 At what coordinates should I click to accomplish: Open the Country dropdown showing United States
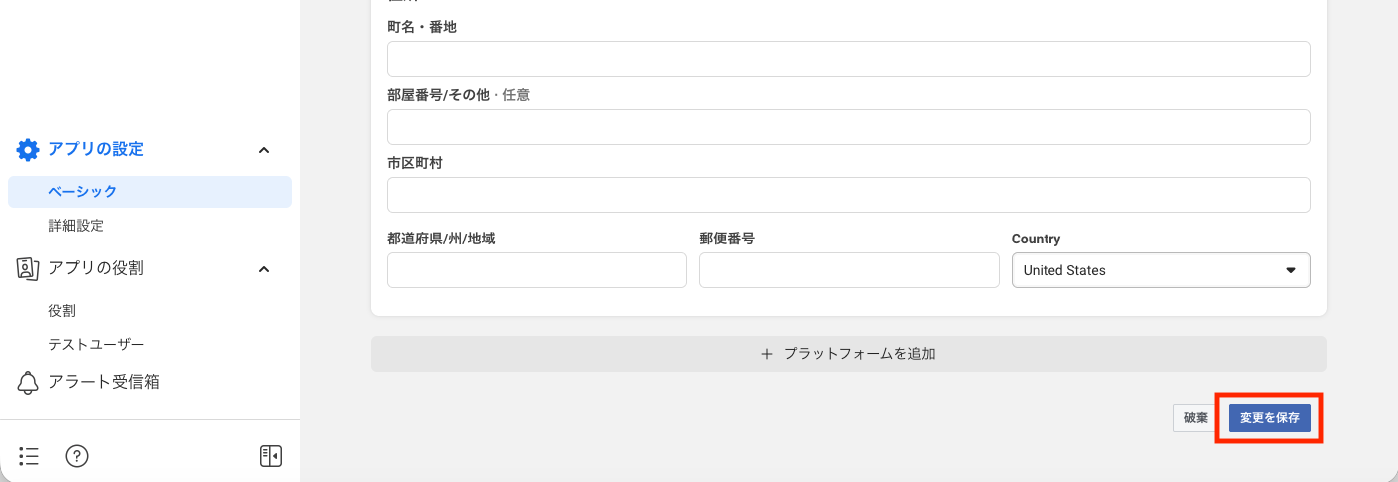[1160, 270]
